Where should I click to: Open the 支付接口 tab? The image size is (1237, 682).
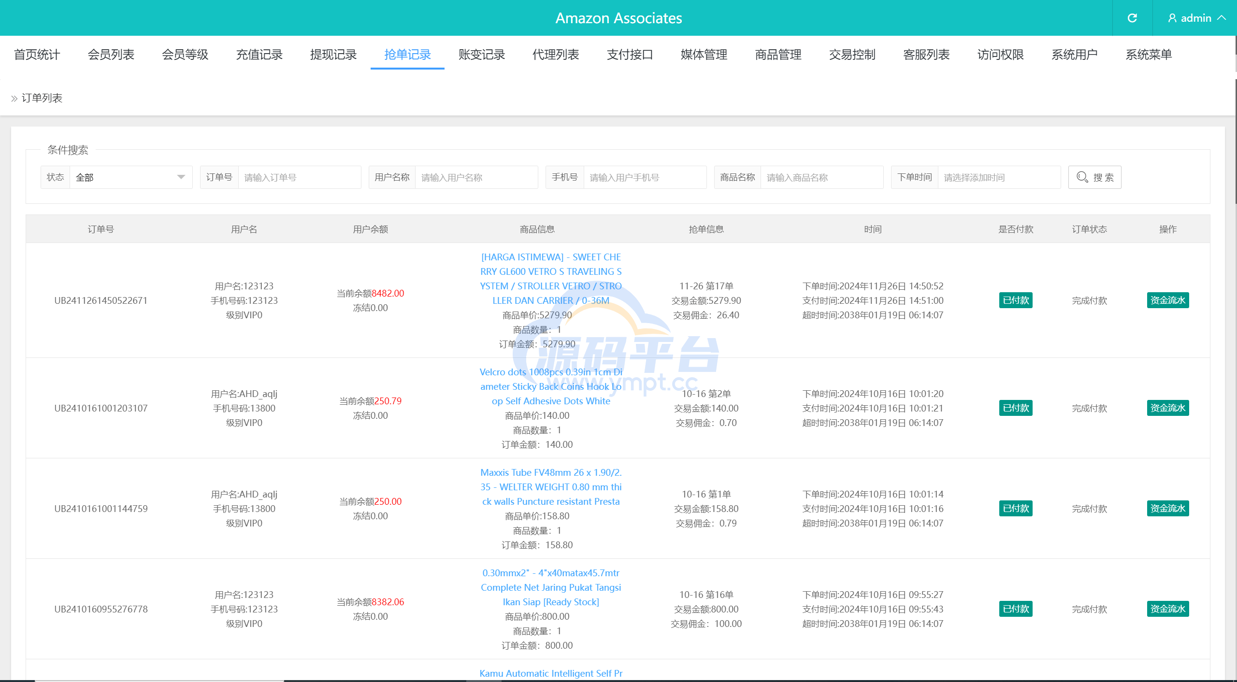[x=630, y=55]
